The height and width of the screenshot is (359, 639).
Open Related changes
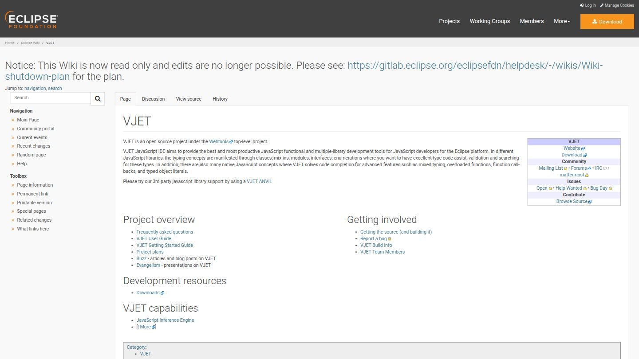click(x=34, y=220)
